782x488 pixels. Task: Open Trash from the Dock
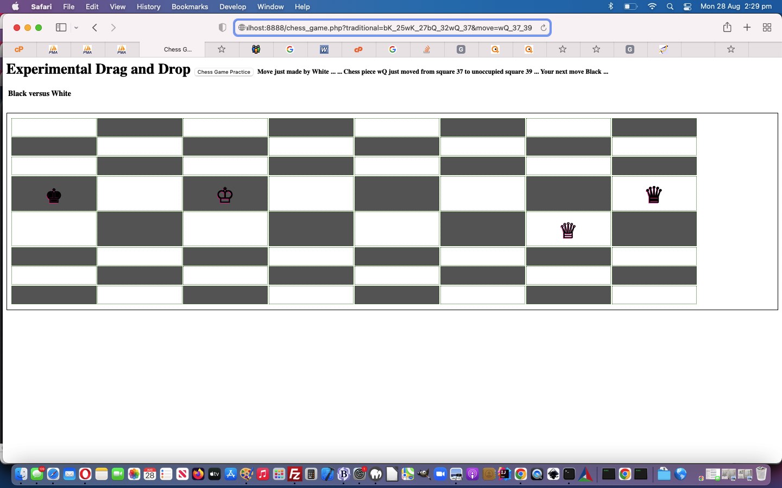coord(761,474)
